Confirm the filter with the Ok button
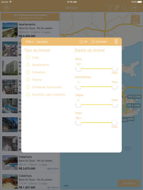This screenshot has height=190, width=143. click(x=83, y=42)
